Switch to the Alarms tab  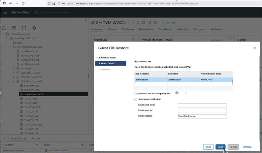pyautogui.click(x=36, y=138)
